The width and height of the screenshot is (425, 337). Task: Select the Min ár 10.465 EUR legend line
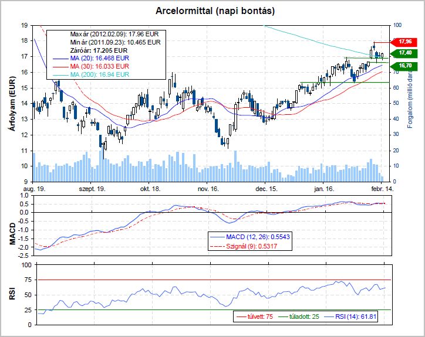[x=115, y=42]
